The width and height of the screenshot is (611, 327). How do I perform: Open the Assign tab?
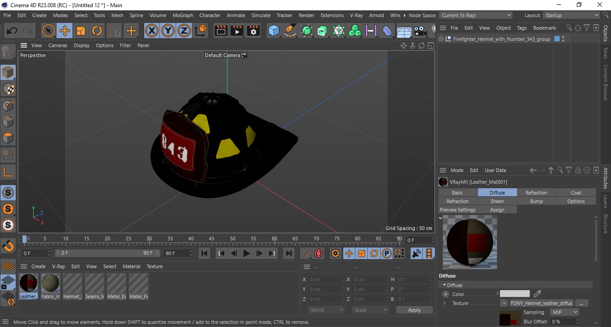497,210
